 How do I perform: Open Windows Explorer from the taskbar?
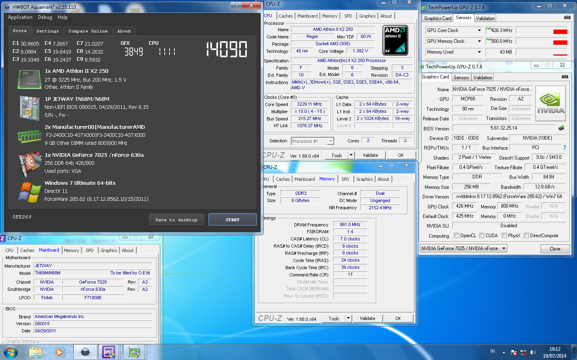36,352
